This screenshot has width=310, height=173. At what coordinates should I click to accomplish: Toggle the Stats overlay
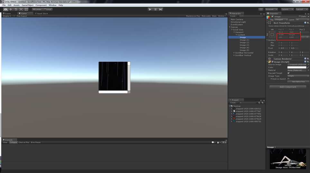214,16
